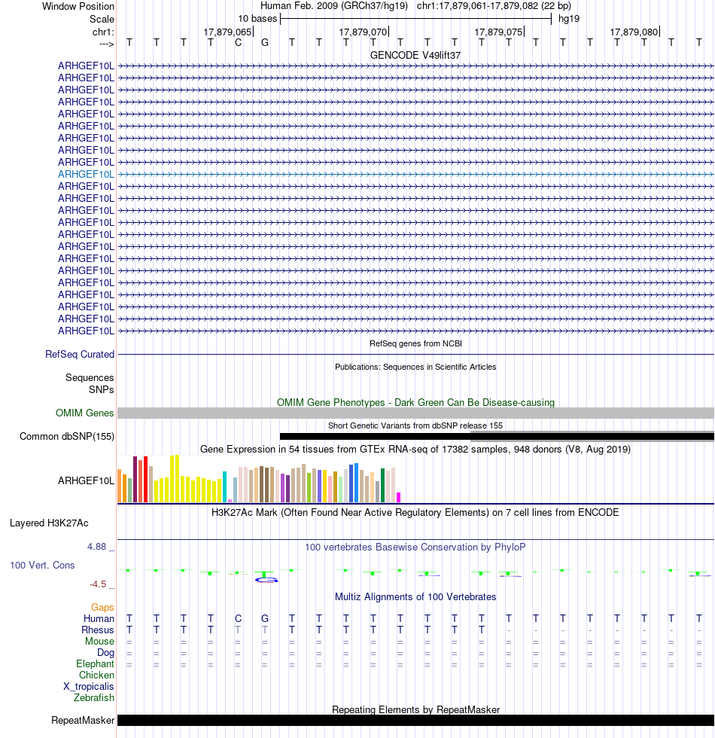Image resolution: width=715 pixels, height=738 pixels.
Task: Click ARHGEF10L label beside GTEx bar chart
Action: coord(86,480)
